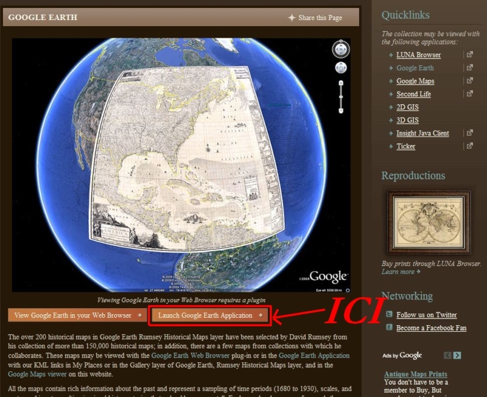487x397 pixels.
Task: Click Become a Facebook Fan link
Action: 432,328
